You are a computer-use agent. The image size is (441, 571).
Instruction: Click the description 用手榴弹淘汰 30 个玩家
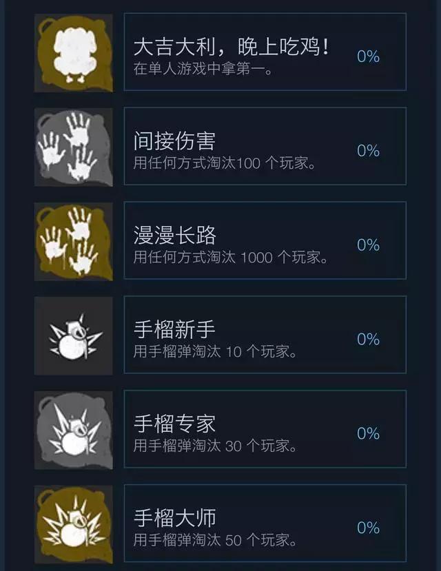[x=215, y=446]
